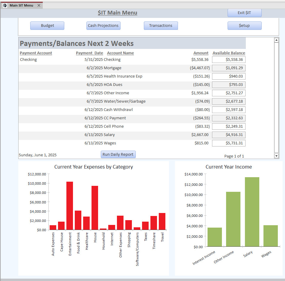This screenshot has width=285, height=281.
Task: Click the Payment Date column header
Action: click(89, 53)
